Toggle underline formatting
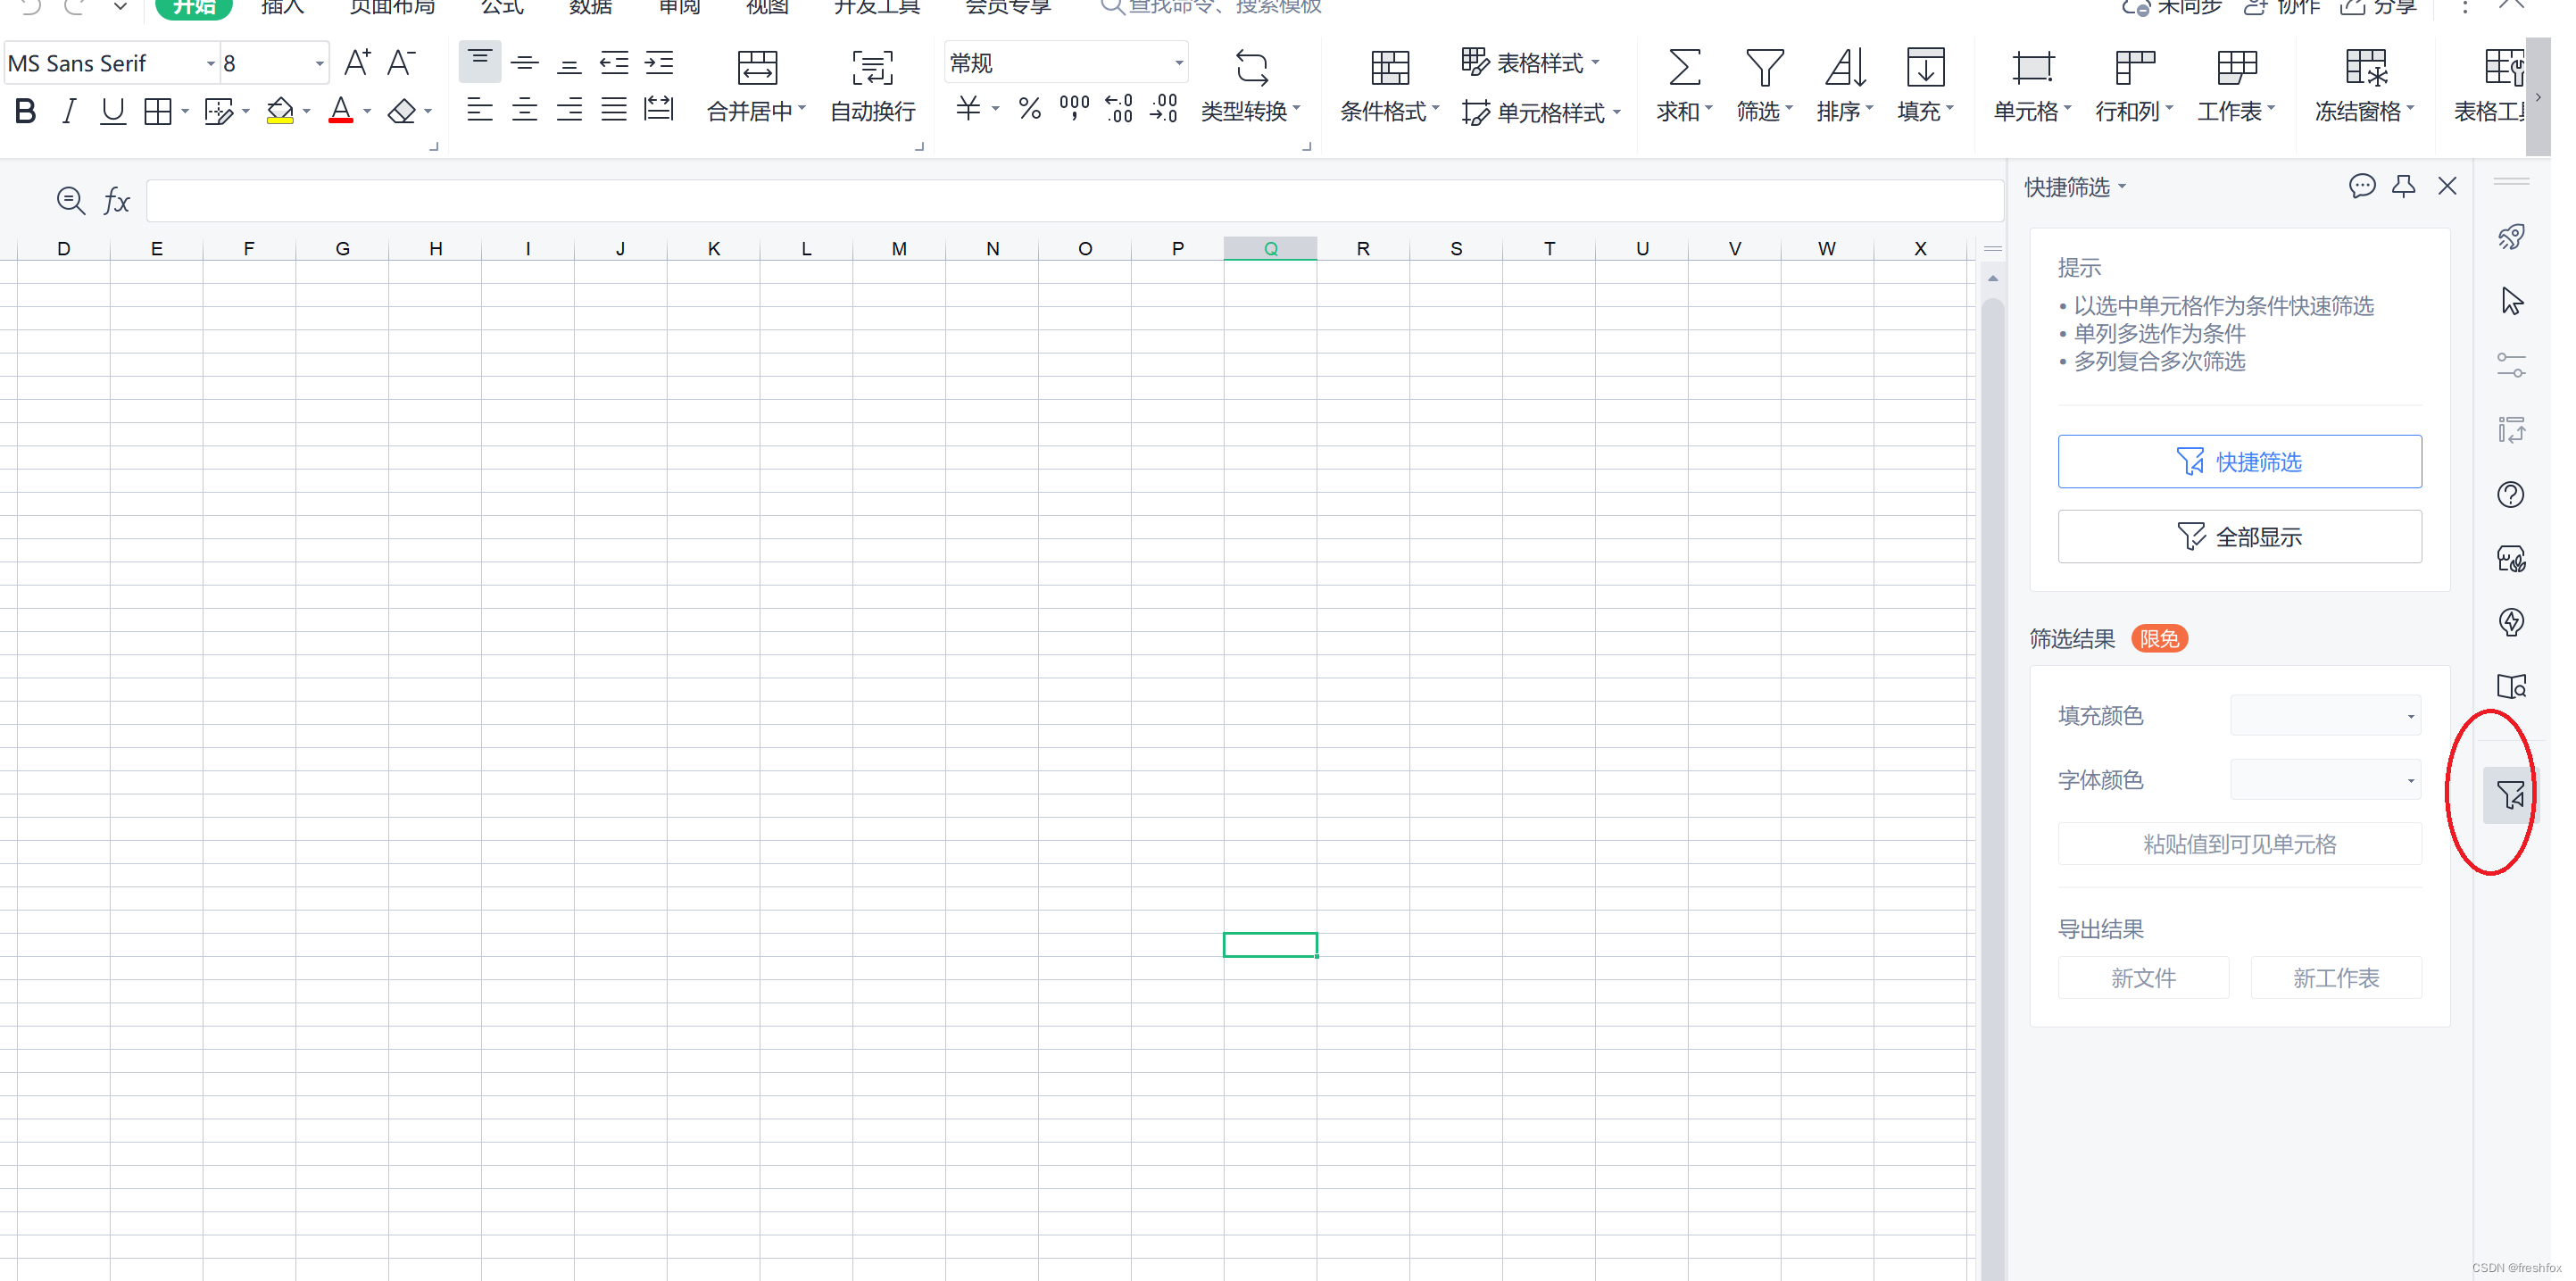Viewport: 2576px width, 1281px height. (112, 111)
